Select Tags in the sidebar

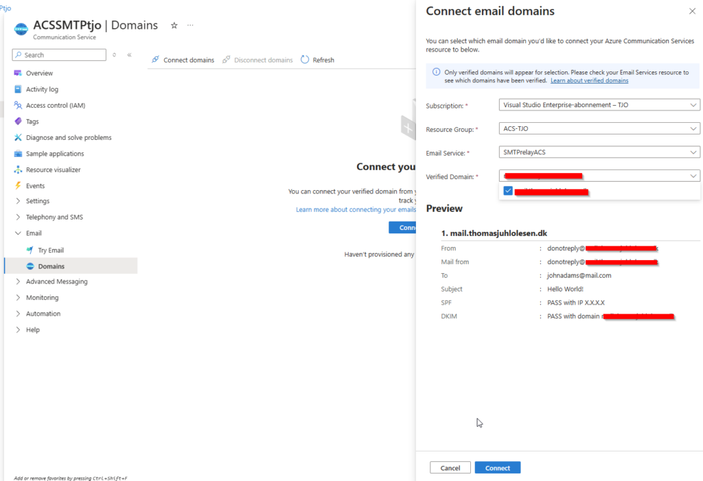pos(32,121)
